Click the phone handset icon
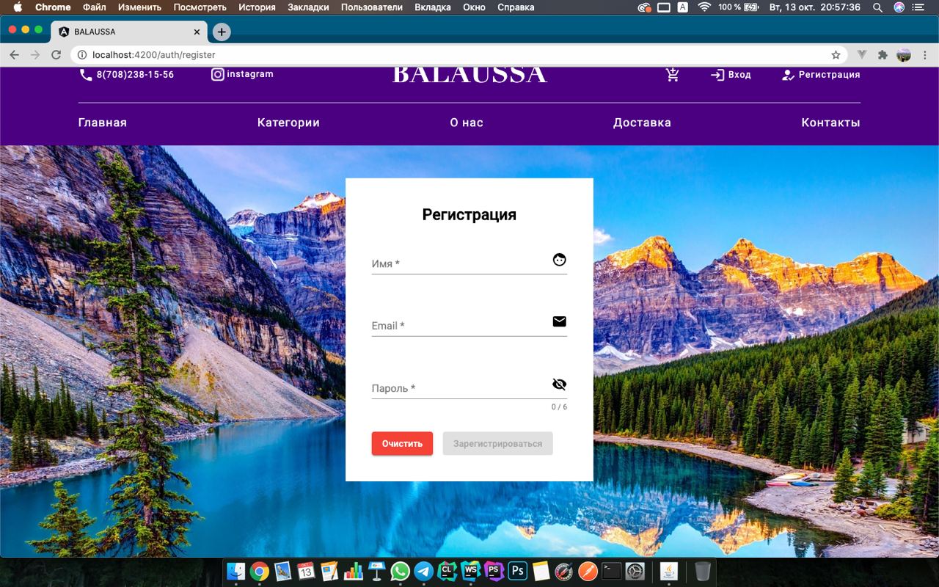This screenshot has width=939, height=587. point(86,75)
